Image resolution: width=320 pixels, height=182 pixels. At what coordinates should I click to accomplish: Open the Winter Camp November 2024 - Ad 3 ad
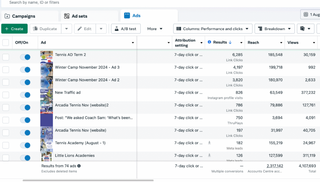87,67
